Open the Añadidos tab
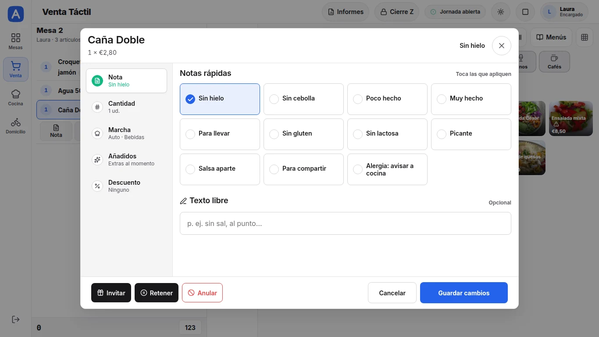599x337 pixels. 126,160
